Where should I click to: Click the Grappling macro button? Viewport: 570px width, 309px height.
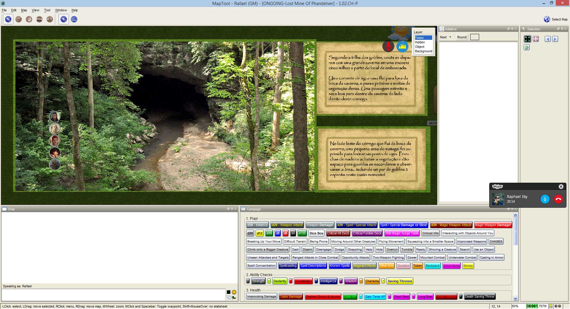point(355,250)
